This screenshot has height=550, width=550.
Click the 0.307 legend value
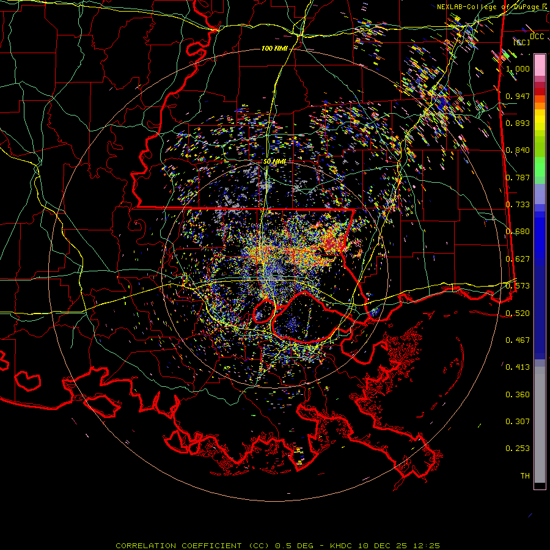pyautogui.click(x=518, y=422)
